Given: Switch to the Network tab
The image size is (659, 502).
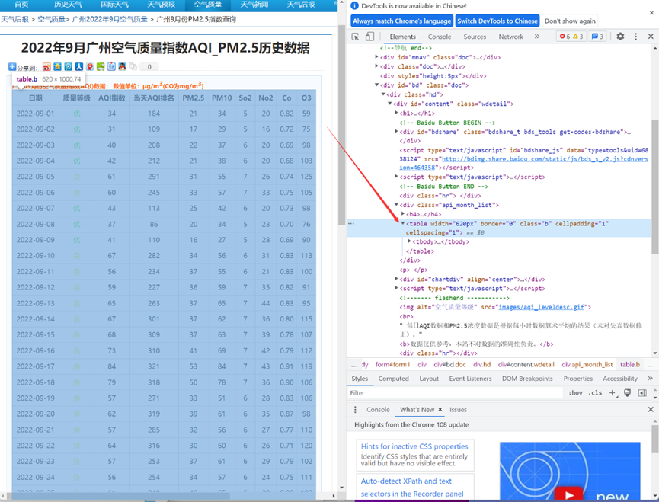Looking at the screenshot, I should 510,37.
